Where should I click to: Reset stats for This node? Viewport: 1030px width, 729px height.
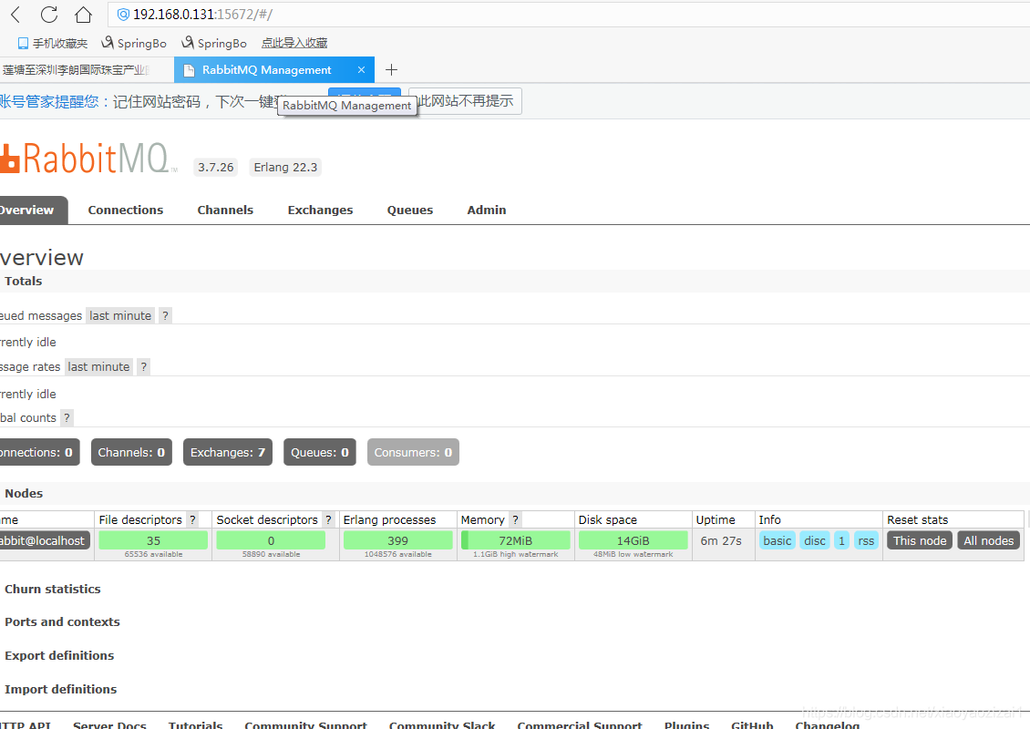[920, 541]
